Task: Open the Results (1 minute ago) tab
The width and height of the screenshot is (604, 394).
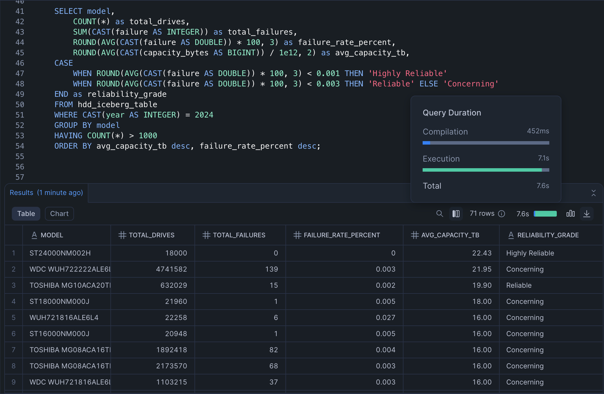Action: (x=46, y=193)
